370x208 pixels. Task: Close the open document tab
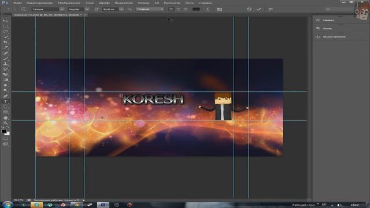click(85, 14)
